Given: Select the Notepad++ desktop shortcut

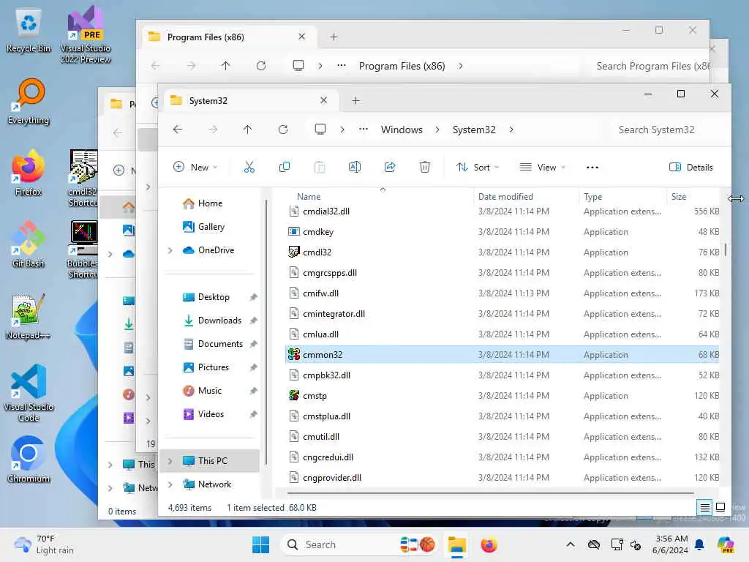Looking at the screenshot, I should point(29,316).
